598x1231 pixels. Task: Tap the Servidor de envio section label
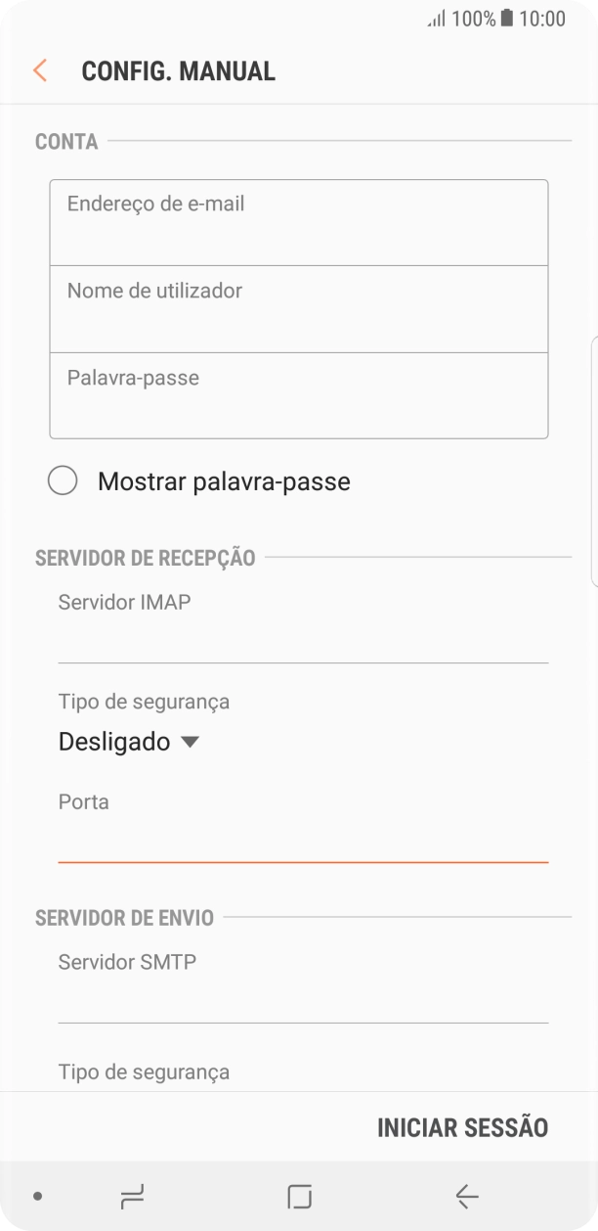click(124, 917)
